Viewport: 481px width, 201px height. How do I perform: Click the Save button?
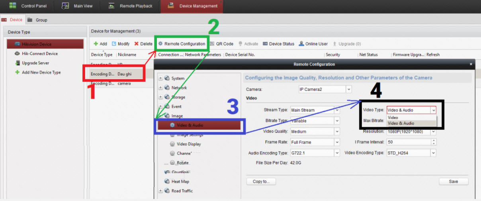(x=453, y=181)
